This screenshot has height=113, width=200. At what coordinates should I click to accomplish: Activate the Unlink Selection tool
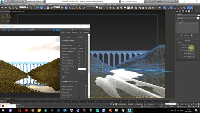coord(13,8)
